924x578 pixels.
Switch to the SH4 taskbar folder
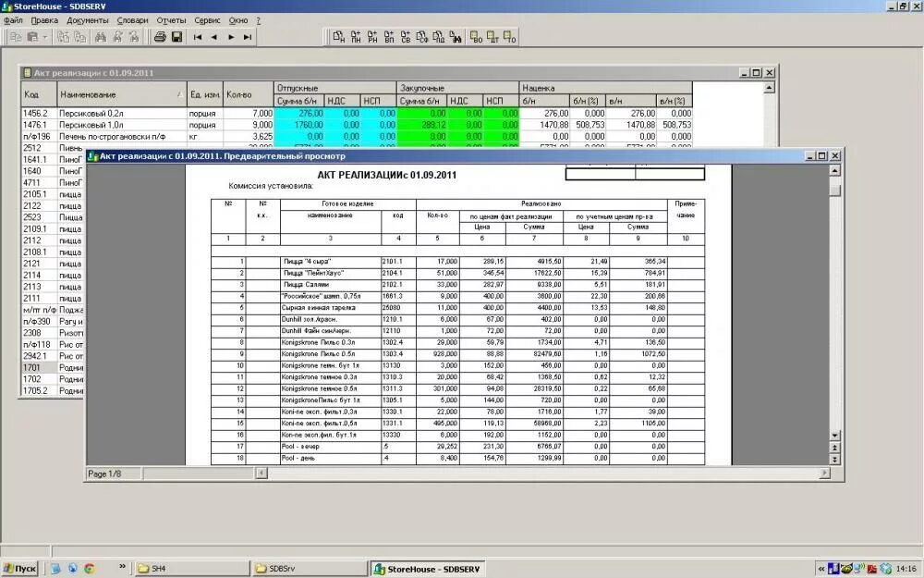coord(191,569)
